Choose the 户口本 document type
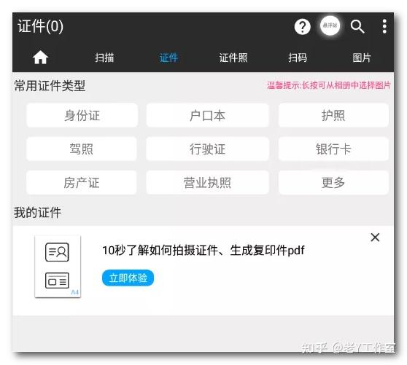407x365 pixels. click(x=207, y=115)
